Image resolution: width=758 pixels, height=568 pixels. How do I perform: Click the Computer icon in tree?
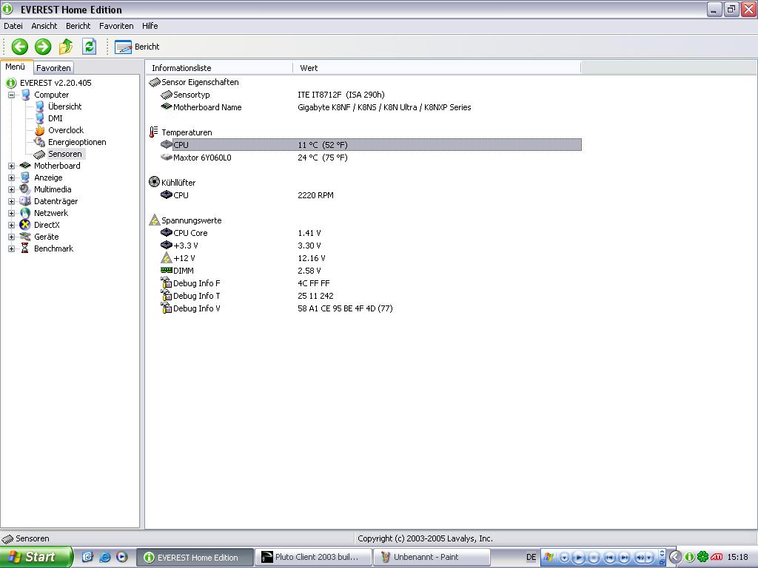(x=25, y=95)
